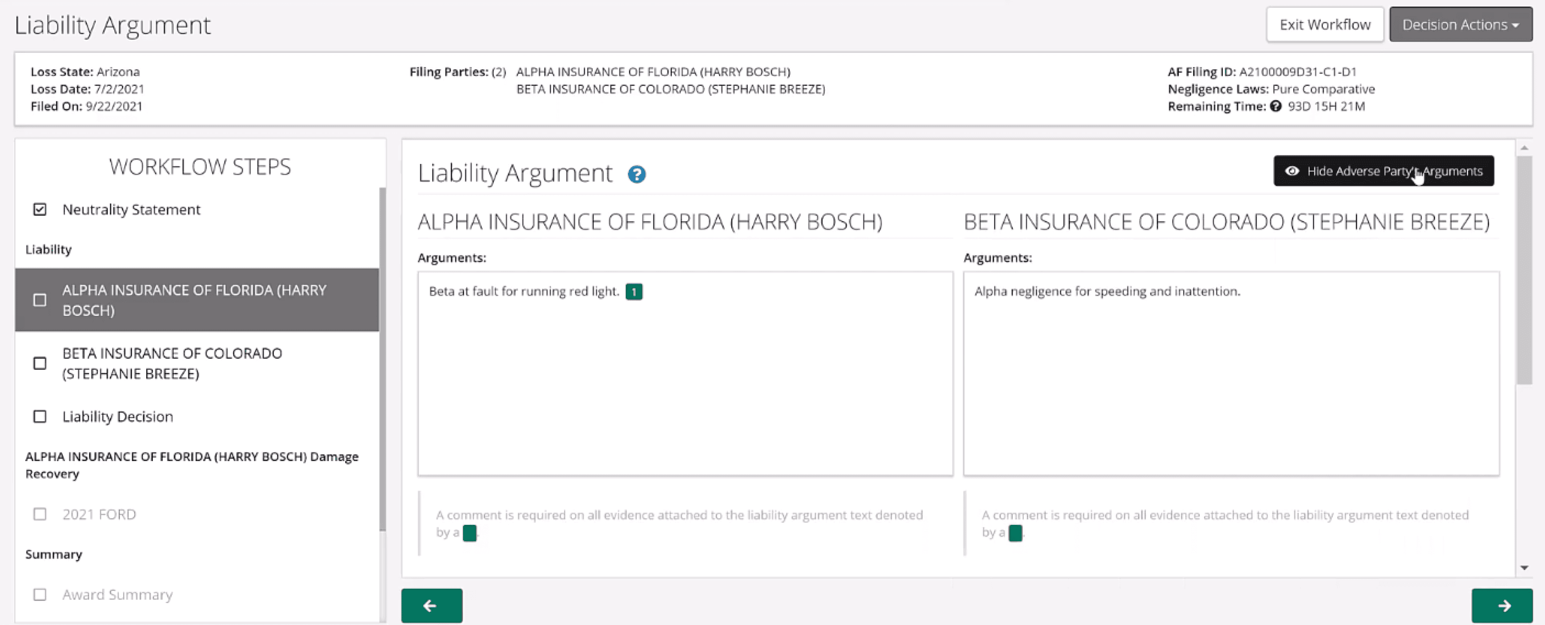This screenshot has width=1545, height=625.
Task: Click eye icon on Hide Adverse Party button
Action: [1292, 171]
